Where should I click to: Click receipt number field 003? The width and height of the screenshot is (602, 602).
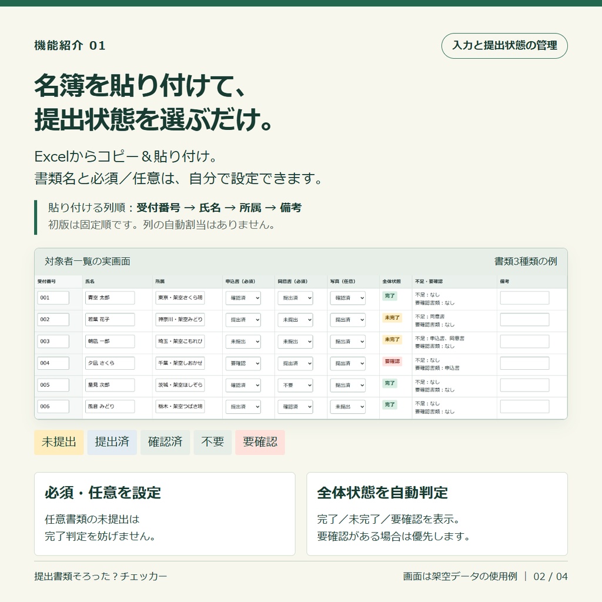click(53, 342)
